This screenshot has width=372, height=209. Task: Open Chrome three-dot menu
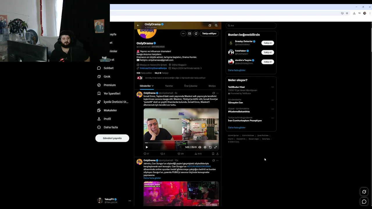[x=370, y=13]
